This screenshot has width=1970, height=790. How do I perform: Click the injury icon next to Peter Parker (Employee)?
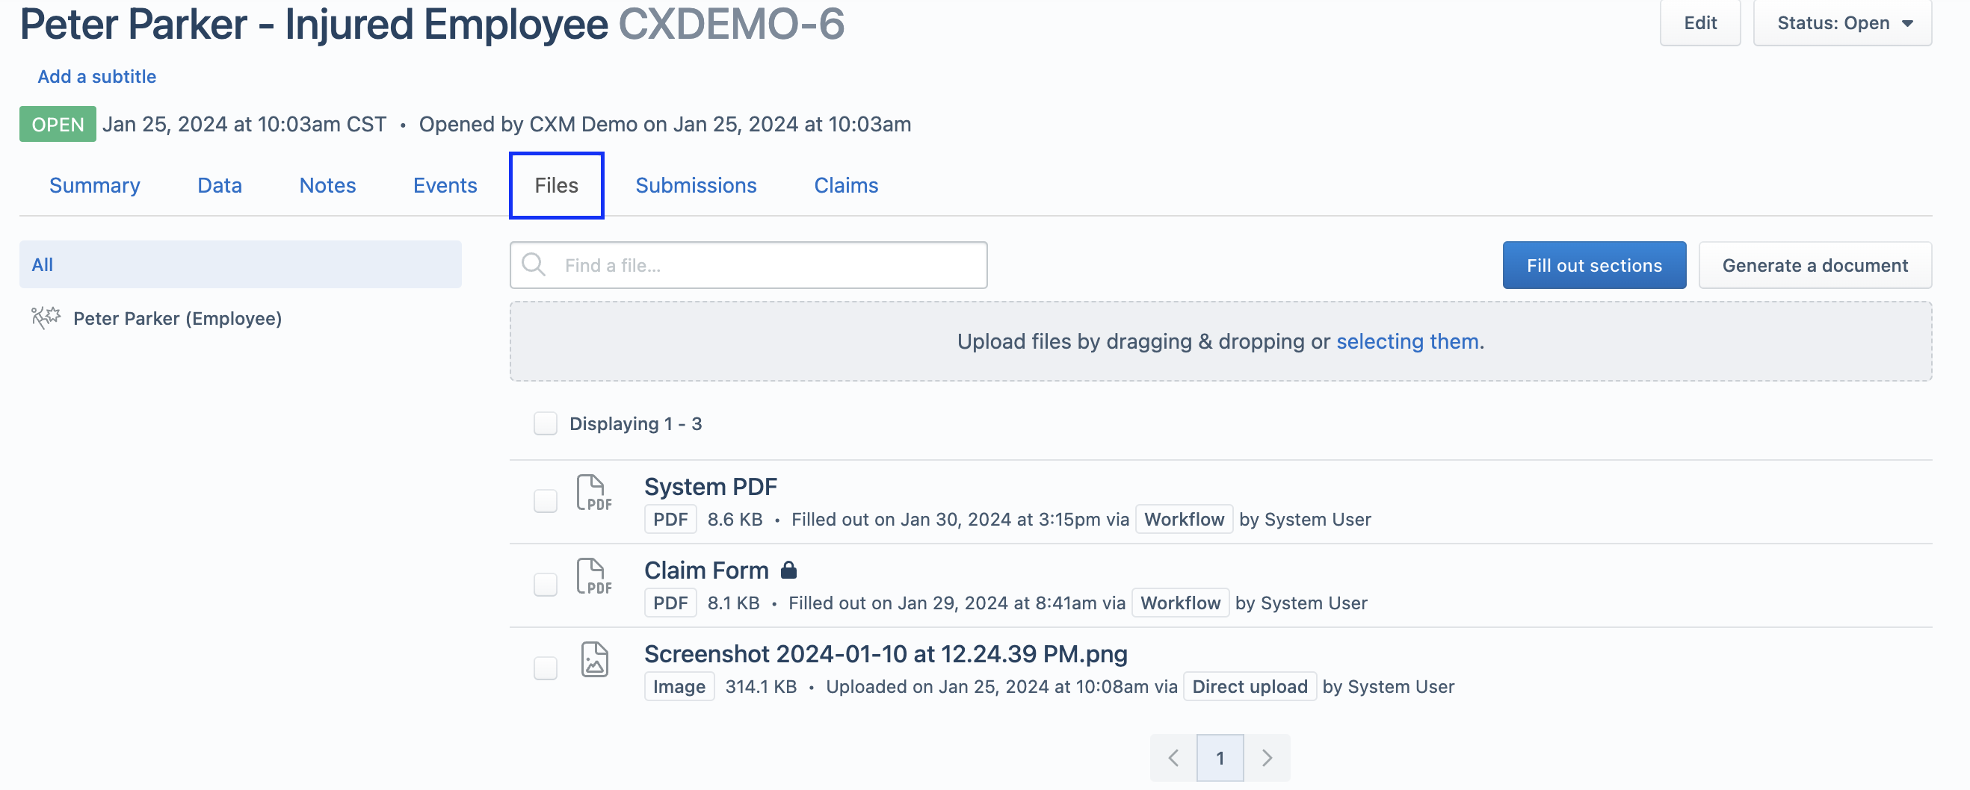click(46, 317)
